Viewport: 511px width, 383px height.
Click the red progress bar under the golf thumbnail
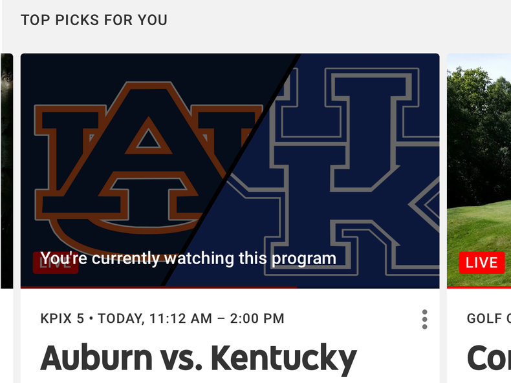click(x=479, y=287)
